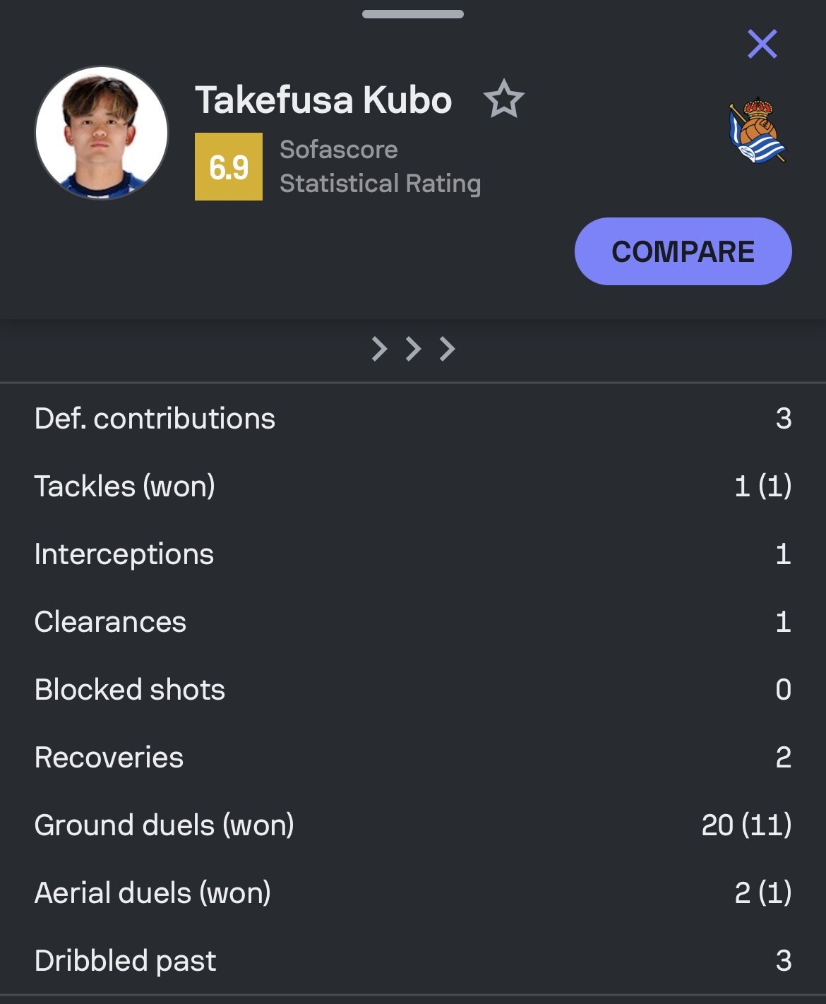Tap Takefusa Kubo's profile photo
This screenshot has height=1004, width=826.
click(x=102, y=133)
